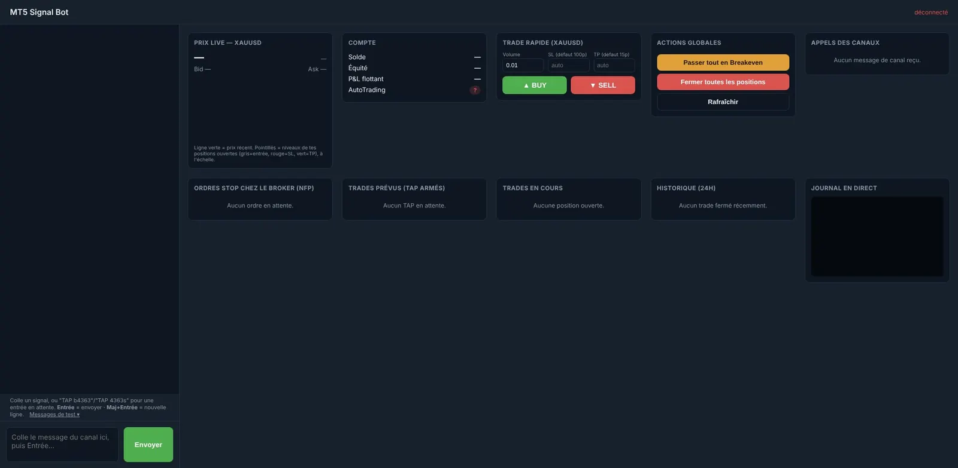Image resolution: width=958 pixels, height=468 pixels.
Task: Click the TRADES EN COURS heading
Action: point(532,188)
